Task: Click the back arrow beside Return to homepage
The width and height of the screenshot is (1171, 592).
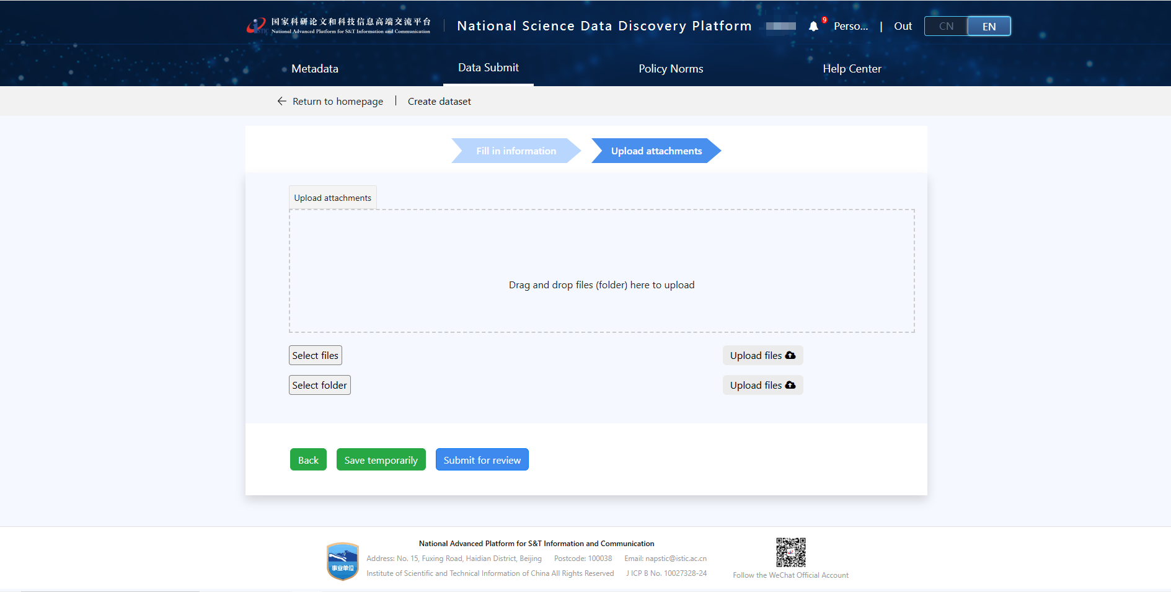Action: point(281,101)
